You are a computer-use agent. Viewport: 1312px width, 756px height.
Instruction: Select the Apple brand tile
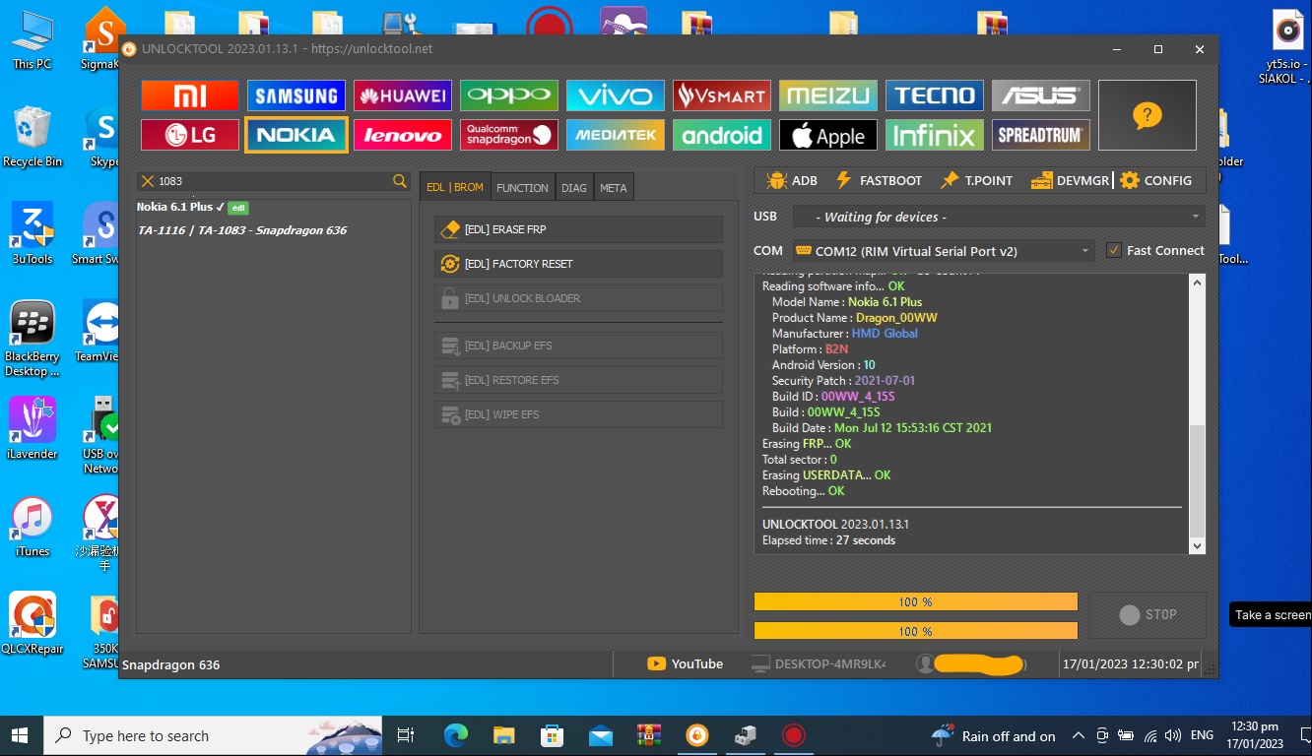(x=828, y=135)
